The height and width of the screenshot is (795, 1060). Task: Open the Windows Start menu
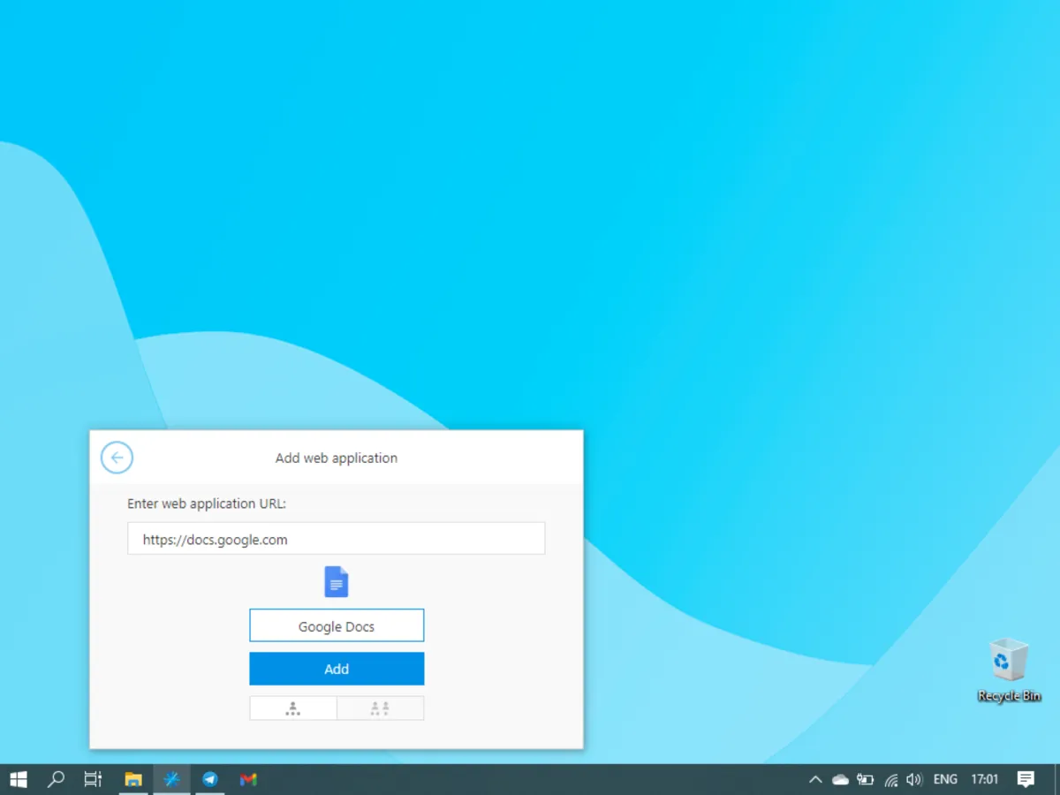(19, 779)
